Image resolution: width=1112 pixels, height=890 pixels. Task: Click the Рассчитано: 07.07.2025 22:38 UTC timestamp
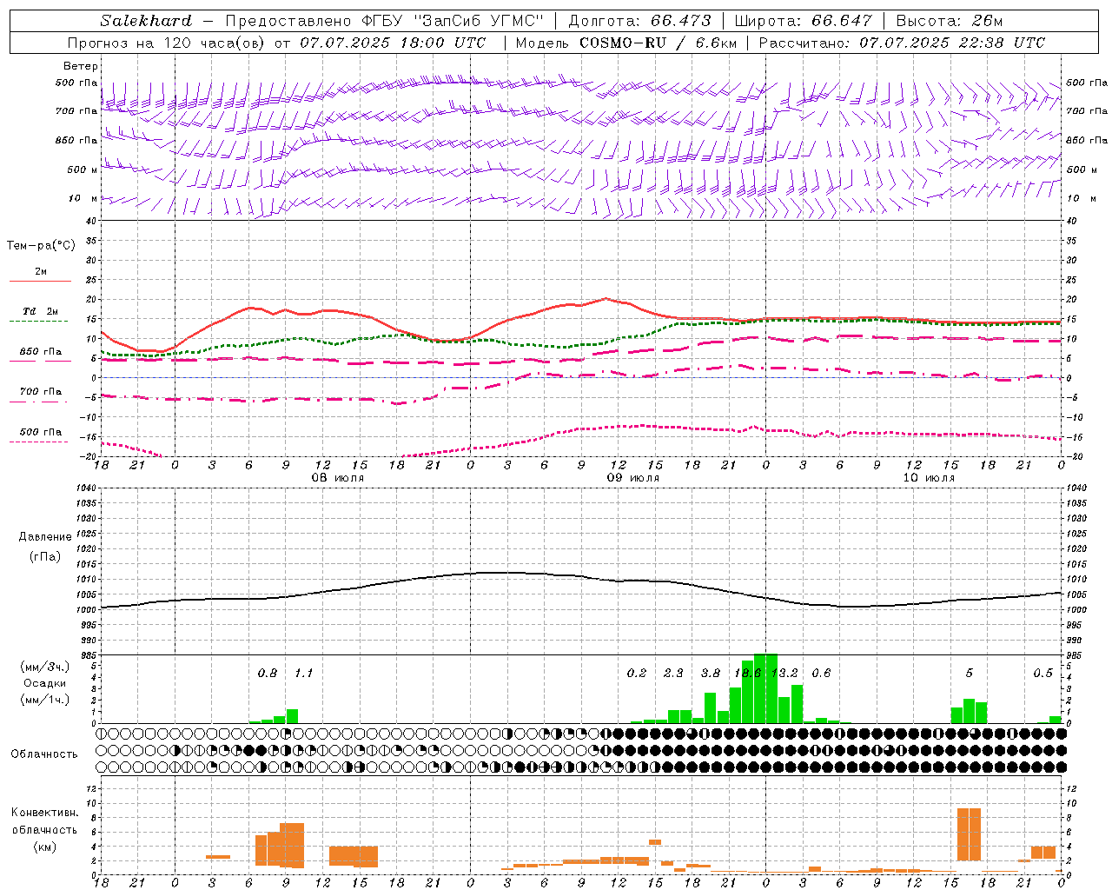tap(902, 43)
